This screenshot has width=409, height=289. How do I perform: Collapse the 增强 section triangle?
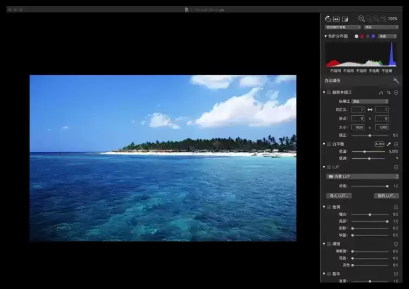point(324,244)
